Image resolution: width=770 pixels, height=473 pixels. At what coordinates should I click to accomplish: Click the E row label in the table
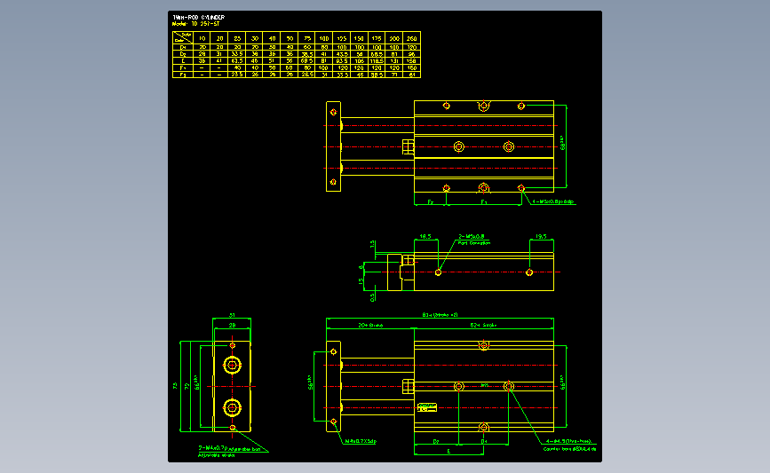pyautogui.click(x=183, y=61)
